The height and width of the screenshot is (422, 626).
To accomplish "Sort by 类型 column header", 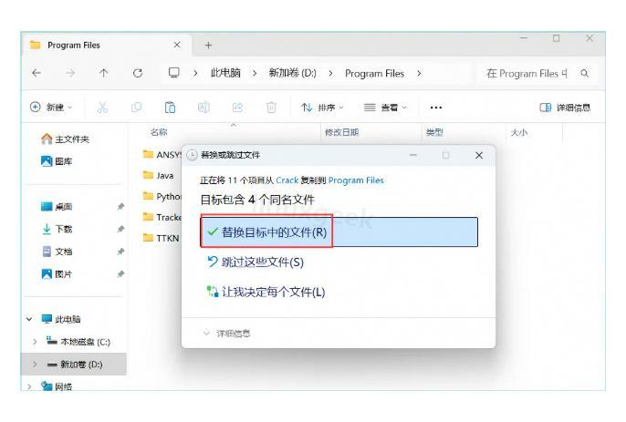I will point(434,132).
